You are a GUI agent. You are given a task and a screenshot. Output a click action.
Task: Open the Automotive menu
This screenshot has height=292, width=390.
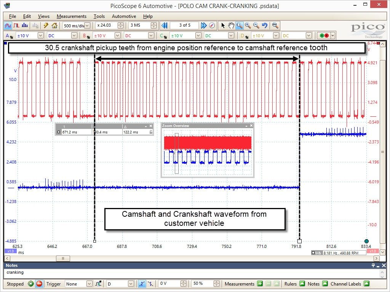(124, 16)
